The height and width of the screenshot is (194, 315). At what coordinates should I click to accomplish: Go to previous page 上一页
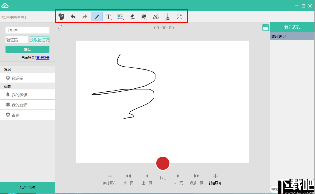147,179
